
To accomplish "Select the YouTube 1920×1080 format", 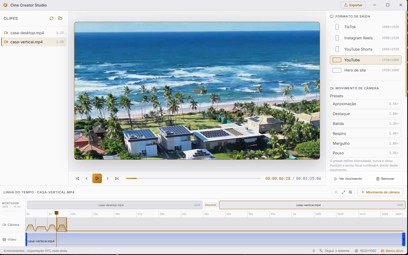I will [x=366, y=60].
